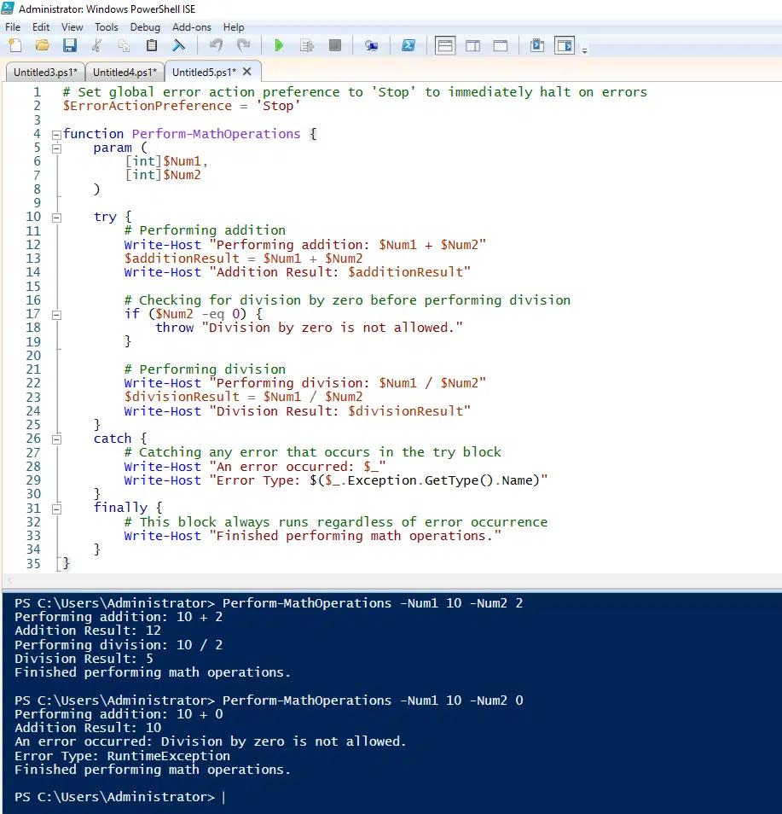Click console prompt input at bottom

click(224, 797)
